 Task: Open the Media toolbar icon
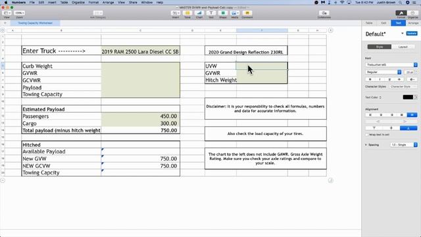pos(235,13)
